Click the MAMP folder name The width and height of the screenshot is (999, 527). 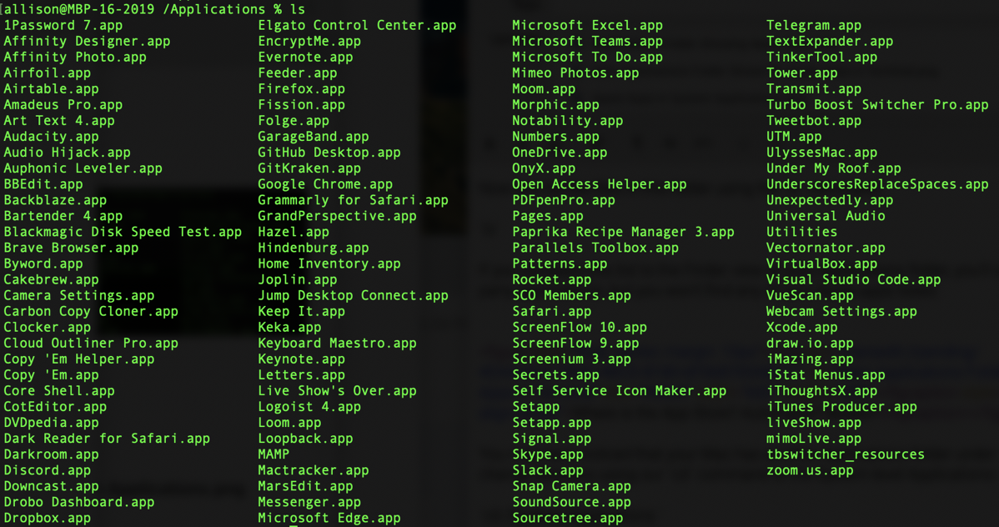(x=274, y=454)
